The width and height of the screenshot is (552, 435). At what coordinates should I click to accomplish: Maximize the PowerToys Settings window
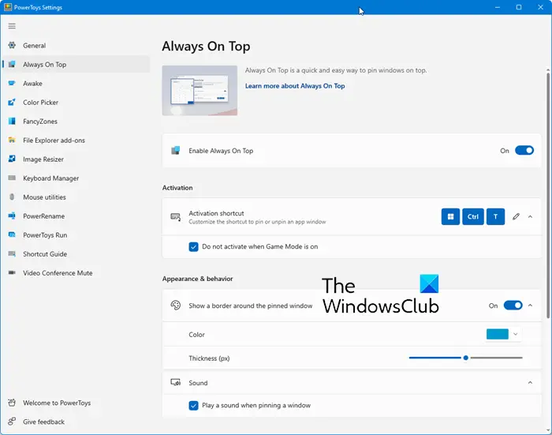(519, 7)
